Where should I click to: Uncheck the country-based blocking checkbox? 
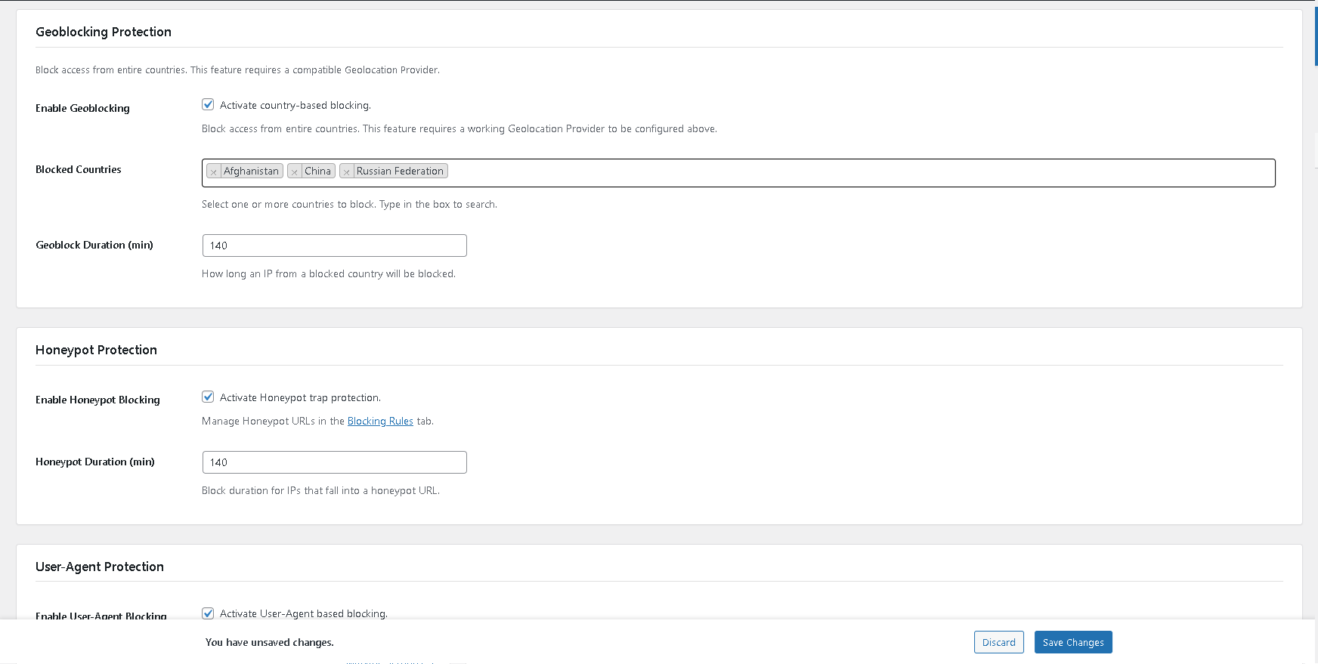click(x=208, y=105)
